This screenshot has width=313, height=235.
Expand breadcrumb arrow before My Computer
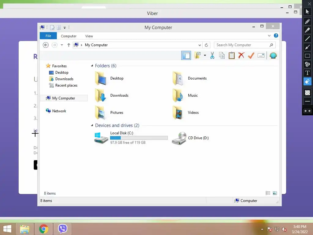click(x=81, y=45)
